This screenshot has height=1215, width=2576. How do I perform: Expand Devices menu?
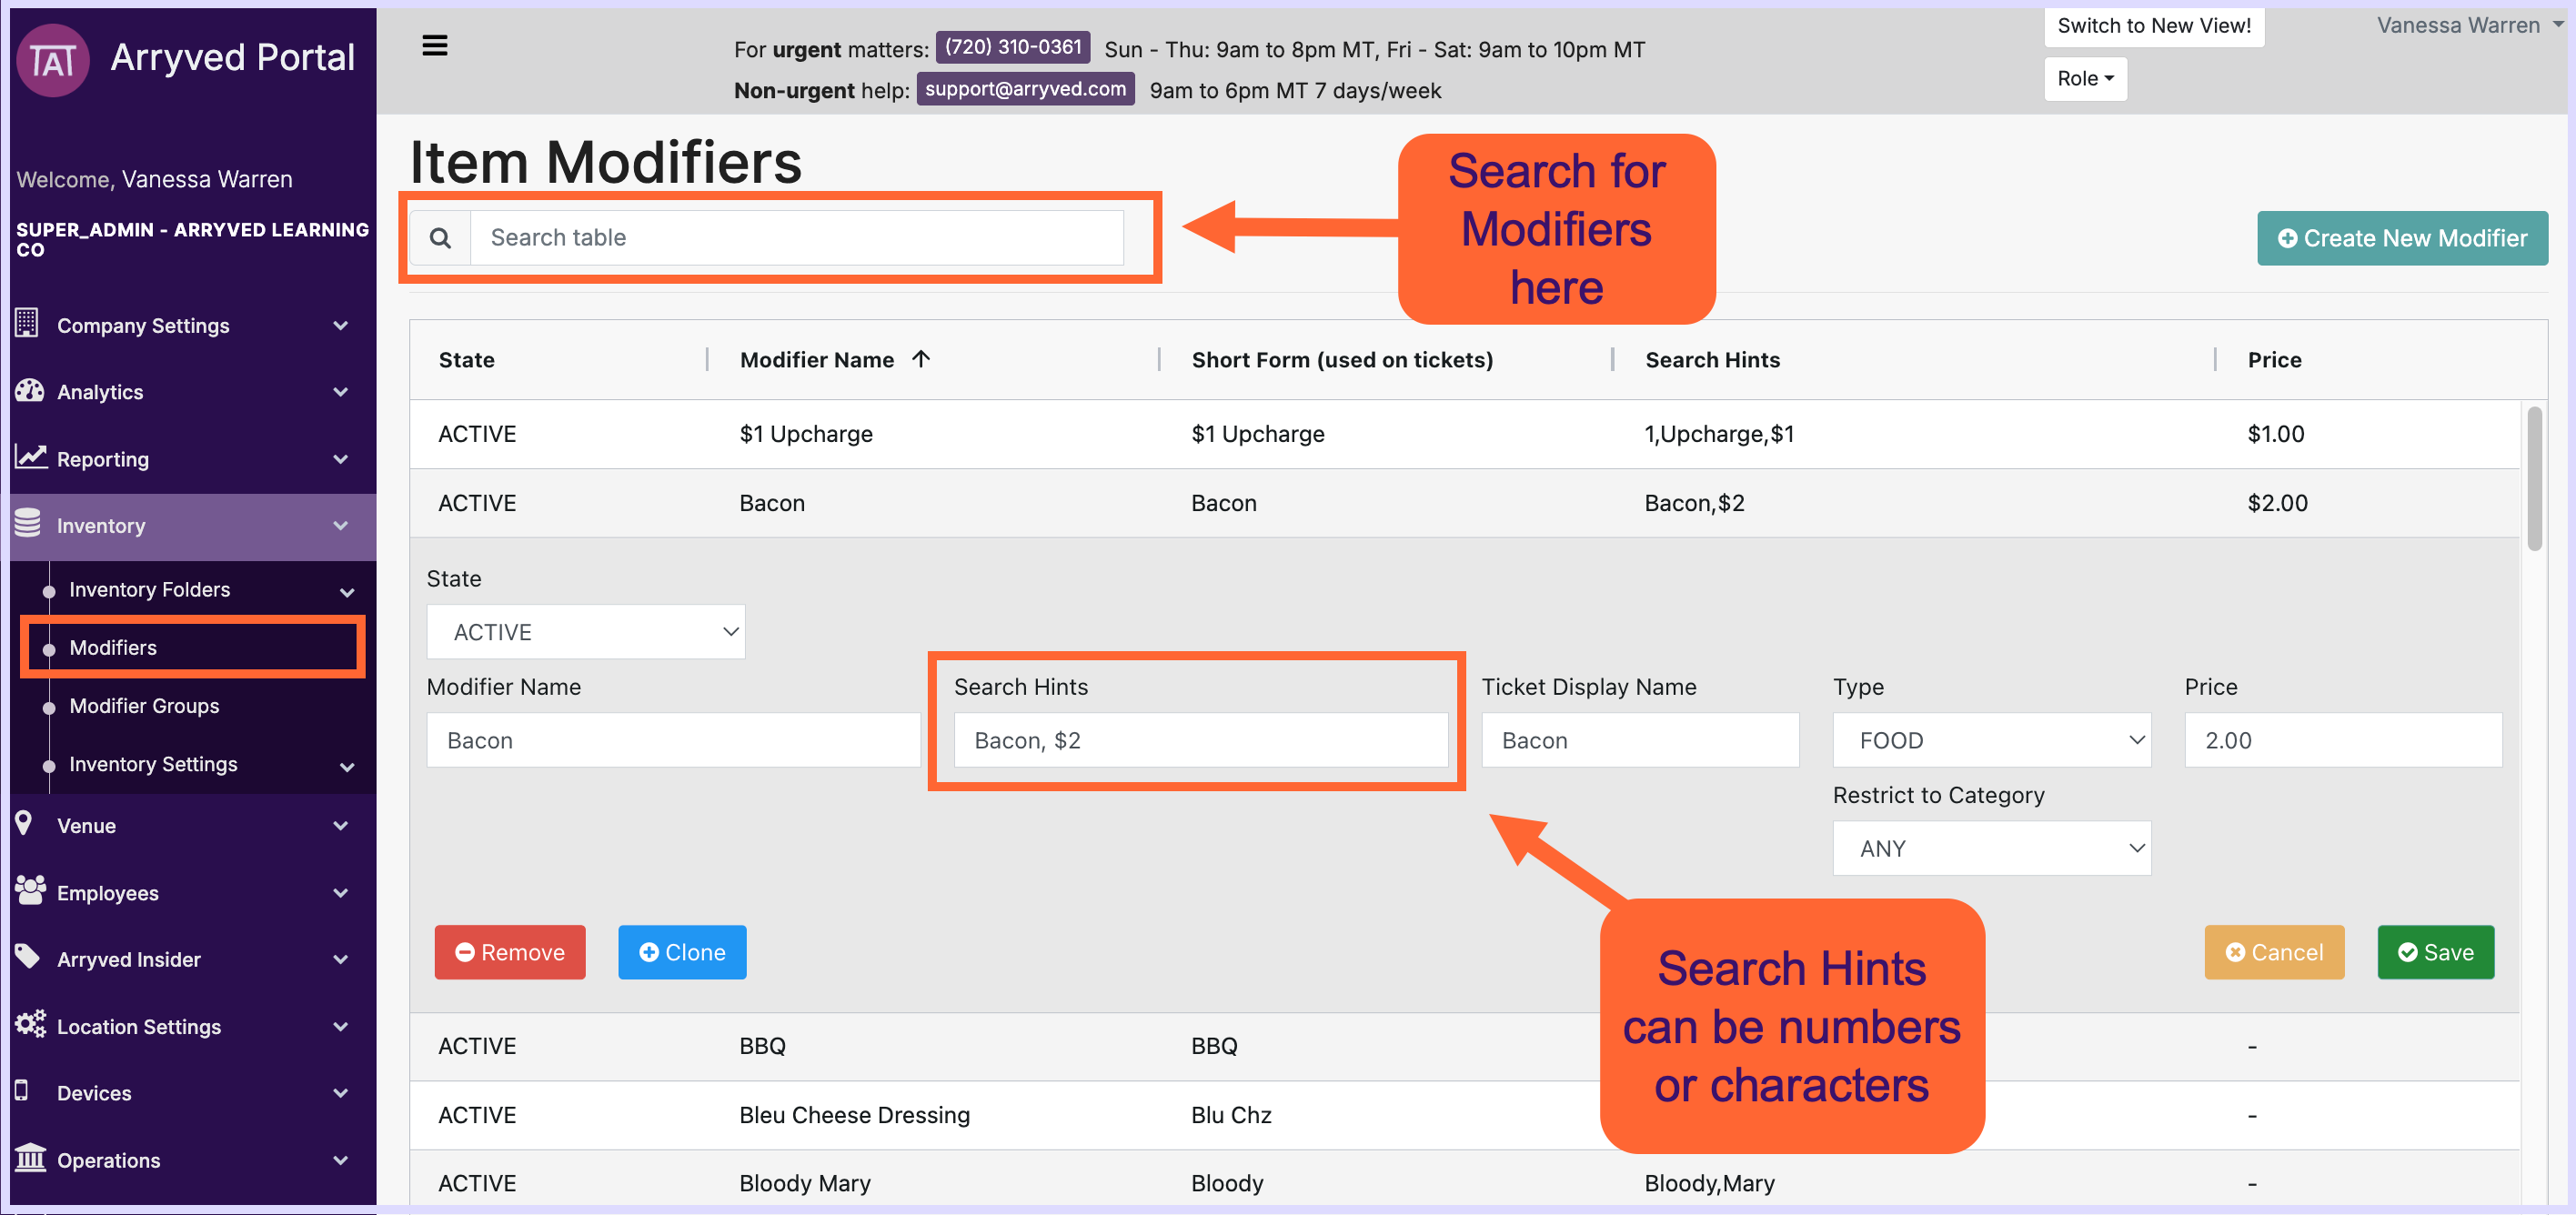click(x=340, y=1093)
